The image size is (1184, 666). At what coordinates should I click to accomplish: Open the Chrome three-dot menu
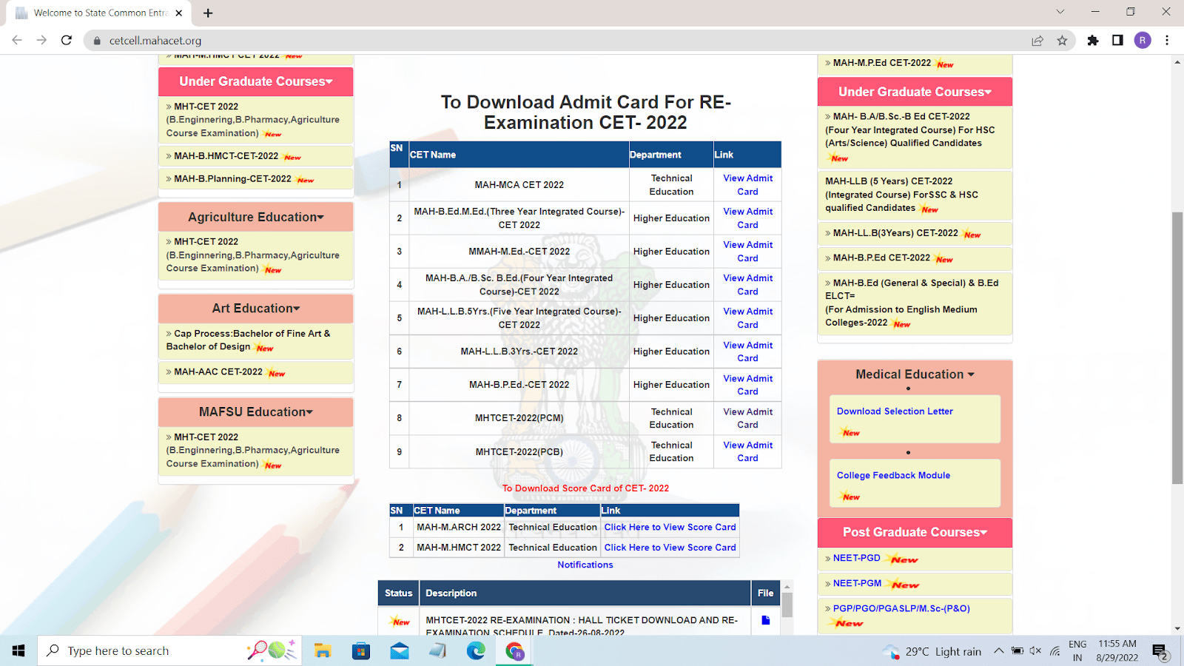tap(1167, 41)
